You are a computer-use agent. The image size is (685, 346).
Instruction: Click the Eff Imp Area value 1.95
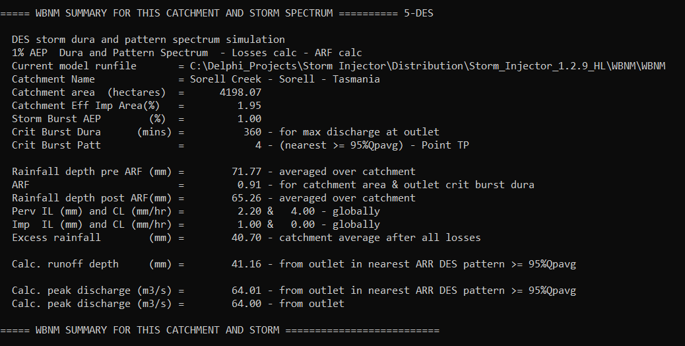coord(249,106)
